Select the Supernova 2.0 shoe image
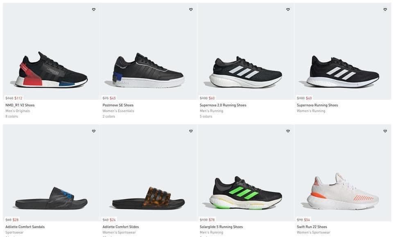Viewport: 393px width, 237px height. point(246,73)
